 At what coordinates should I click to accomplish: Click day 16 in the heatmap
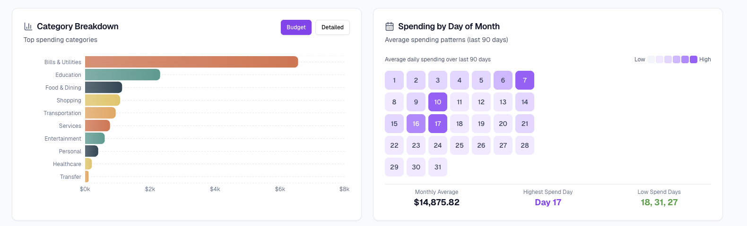(x=416, y=124)
